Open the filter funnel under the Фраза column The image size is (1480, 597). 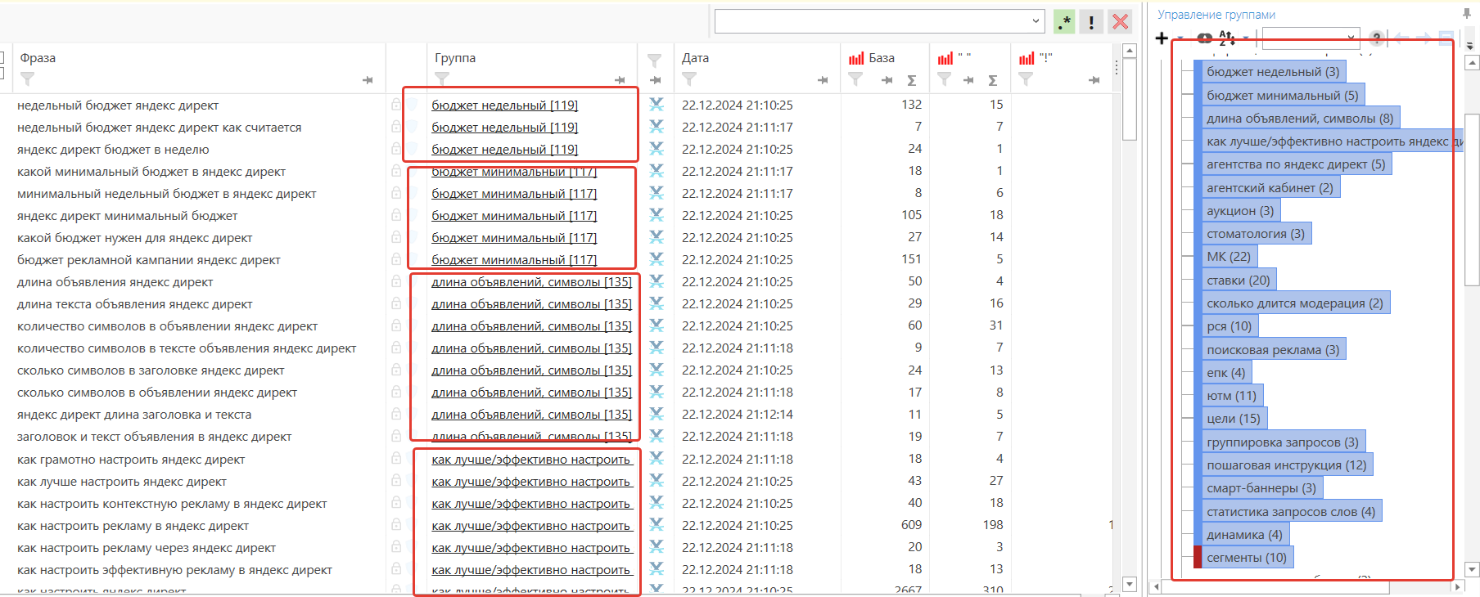coord(28,79)
